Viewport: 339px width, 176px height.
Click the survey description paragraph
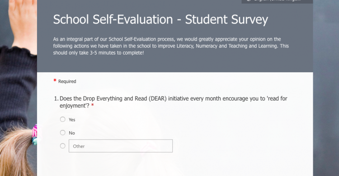tap(171, 46)
